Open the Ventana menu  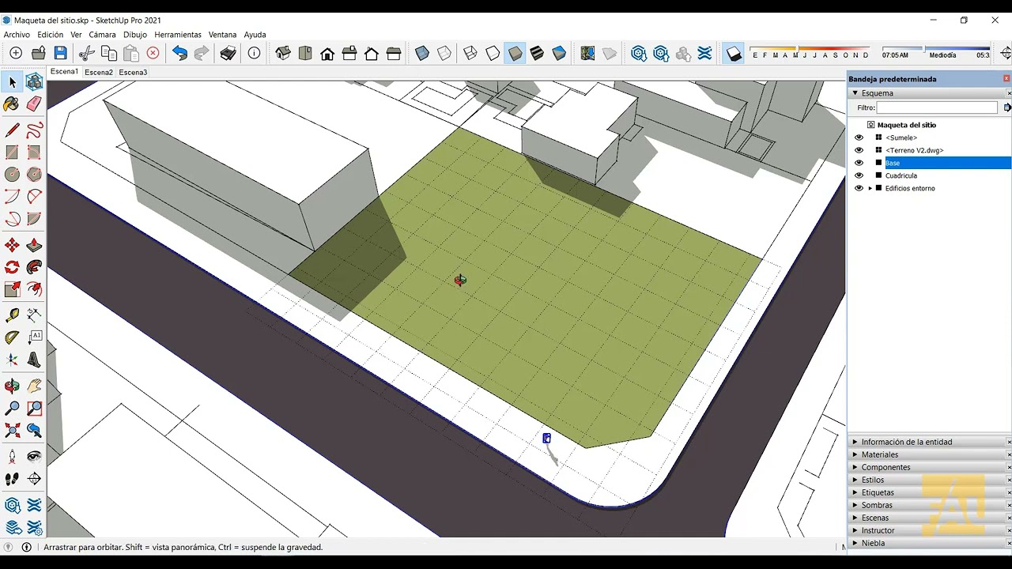pyautogui.click(x=222, y=35)
